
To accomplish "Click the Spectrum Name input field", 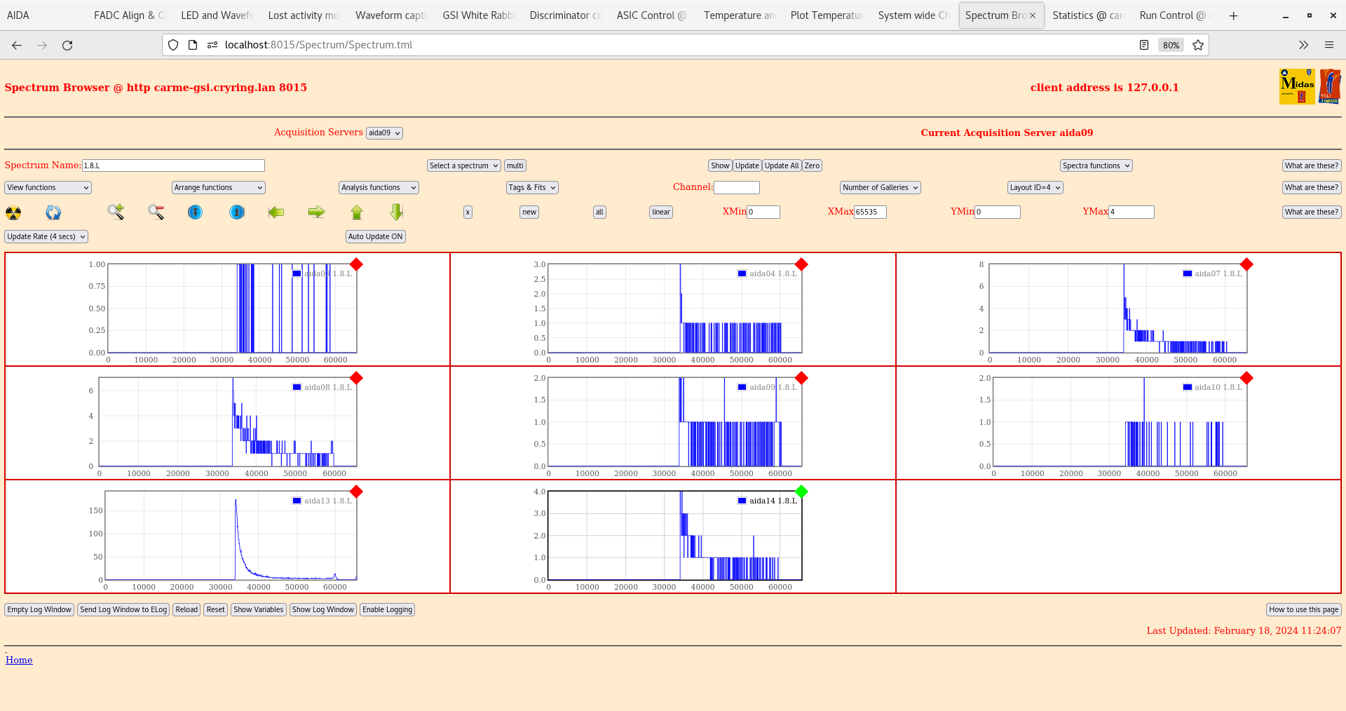I will tap(173, 165).
